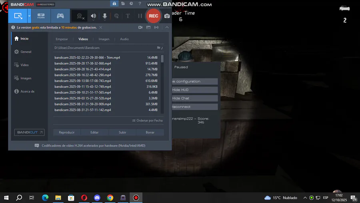
Task: Collapse the panel with the chevron up arrow
Action: (167, 27)
